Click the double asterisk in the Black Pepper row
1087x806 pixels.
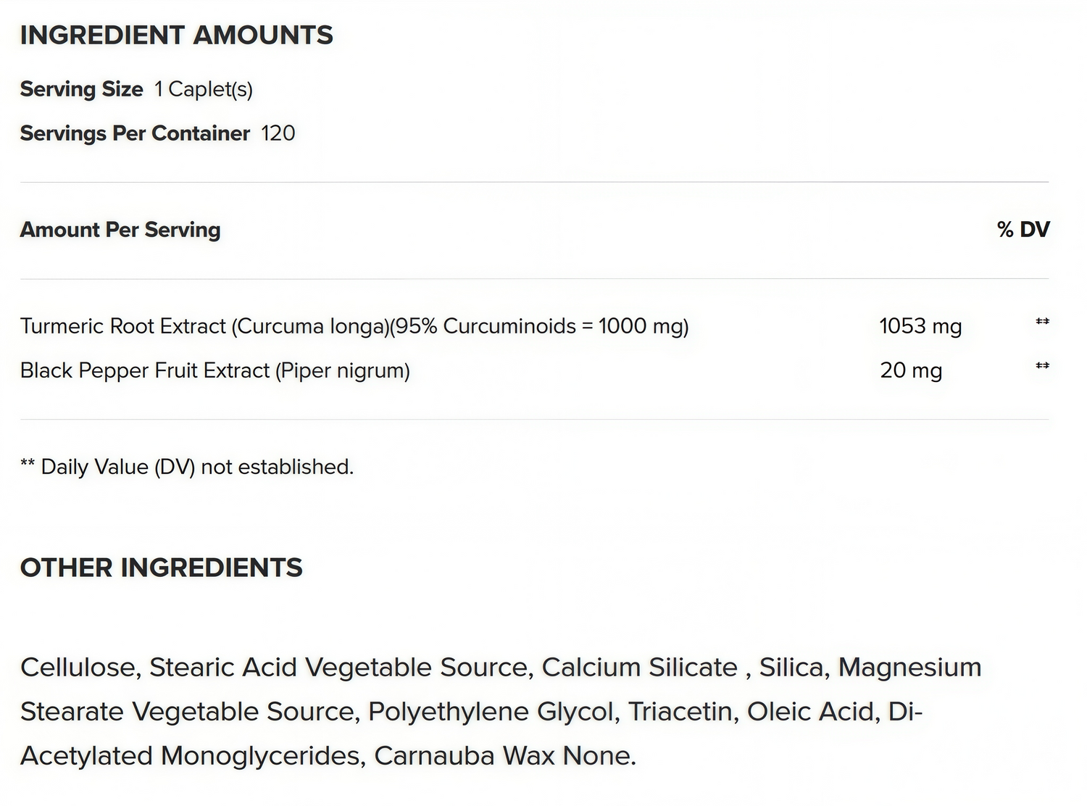point(1042,365)
